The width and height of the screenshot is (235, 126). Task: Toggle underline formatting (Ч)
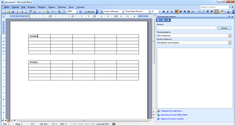coord(171,12)
